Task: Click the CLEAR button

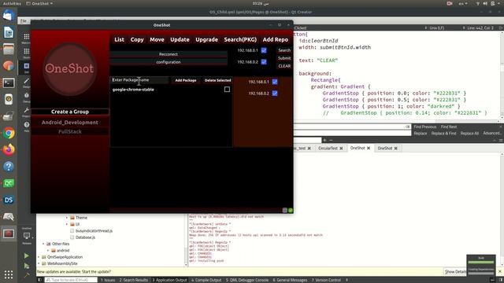Action: 284,66
